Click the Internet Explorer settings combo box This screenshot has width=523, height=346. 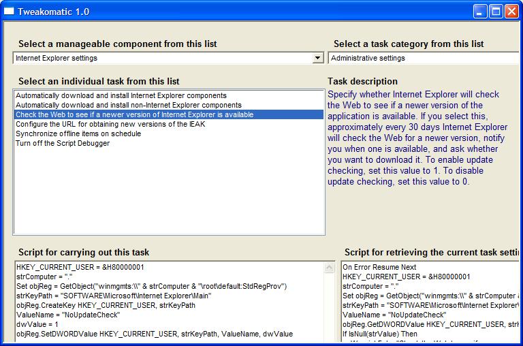[168, 58]
